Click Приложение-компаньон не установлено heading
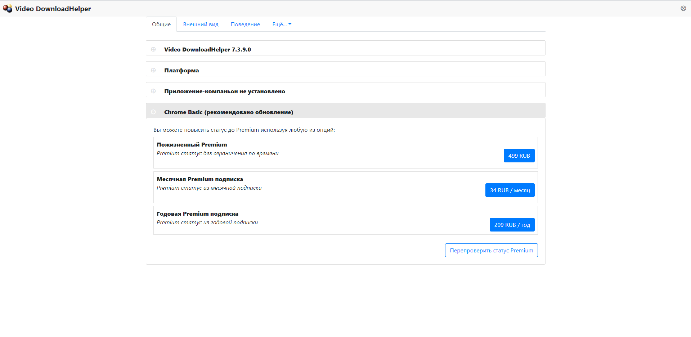This screenshot has height=337, width=691. point(225,91)
